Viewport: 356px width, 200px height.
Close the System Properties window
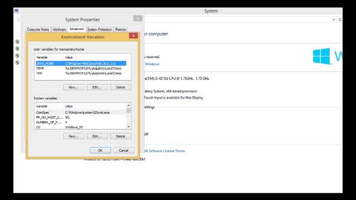(138, 18)
